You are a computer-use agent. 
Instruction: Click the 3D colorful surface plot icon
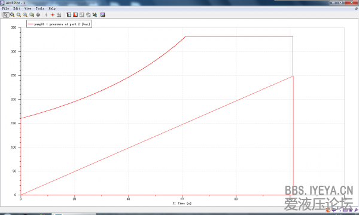(95, 15)
